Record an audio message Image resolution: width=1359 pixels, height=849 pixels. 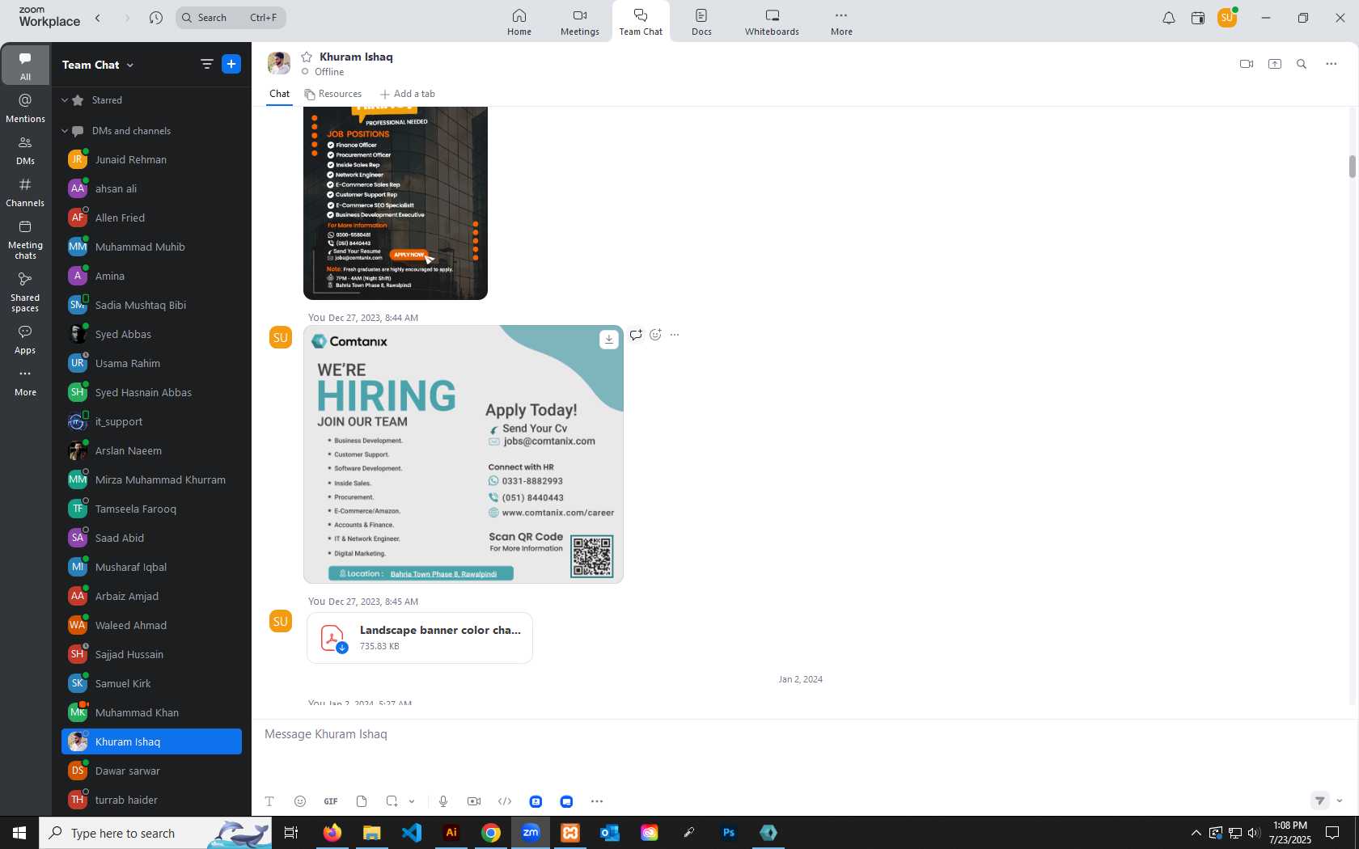point(443,801)
